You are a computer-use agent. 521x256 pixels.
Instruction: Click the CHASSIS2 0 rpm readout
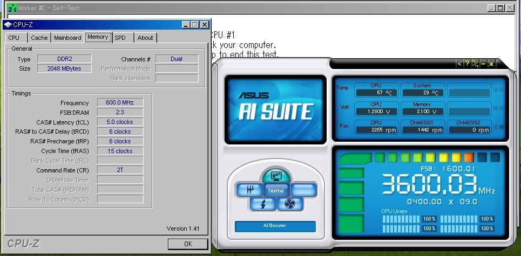[469, 130]
